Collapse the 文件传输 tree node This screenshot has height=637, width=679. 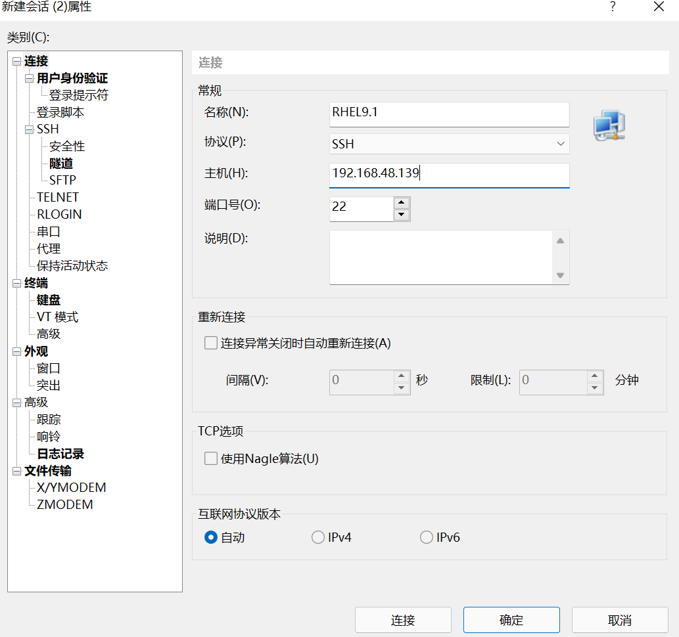point(17,471)
